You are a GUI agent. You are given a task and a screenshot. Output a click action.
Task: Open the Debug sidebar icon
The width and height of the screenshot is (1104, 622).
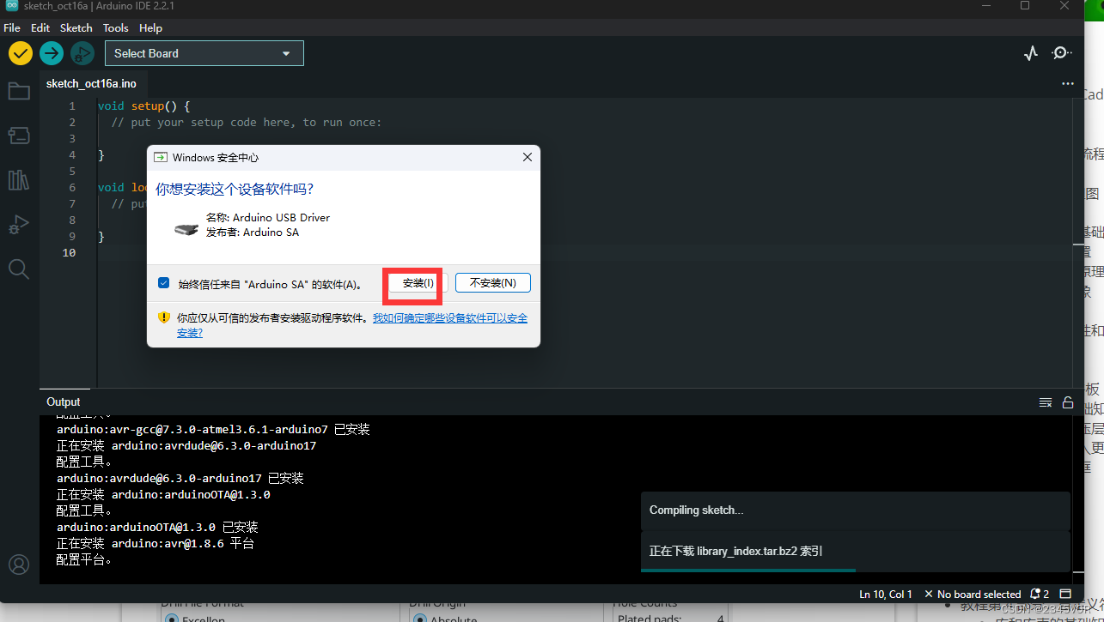pos(19,225)
